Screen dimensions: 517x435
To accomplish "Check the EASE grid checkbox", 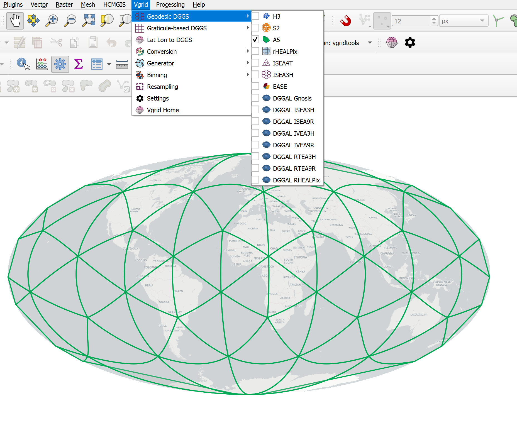I will tap(255, 86).
